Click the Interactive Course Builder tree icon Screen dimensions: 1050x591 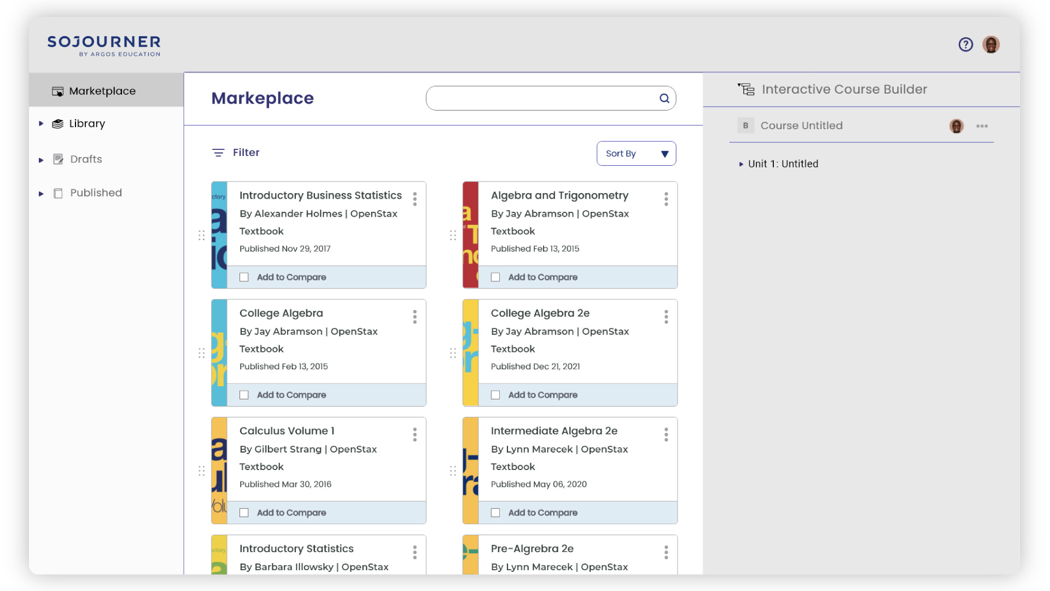coord(746,89)
